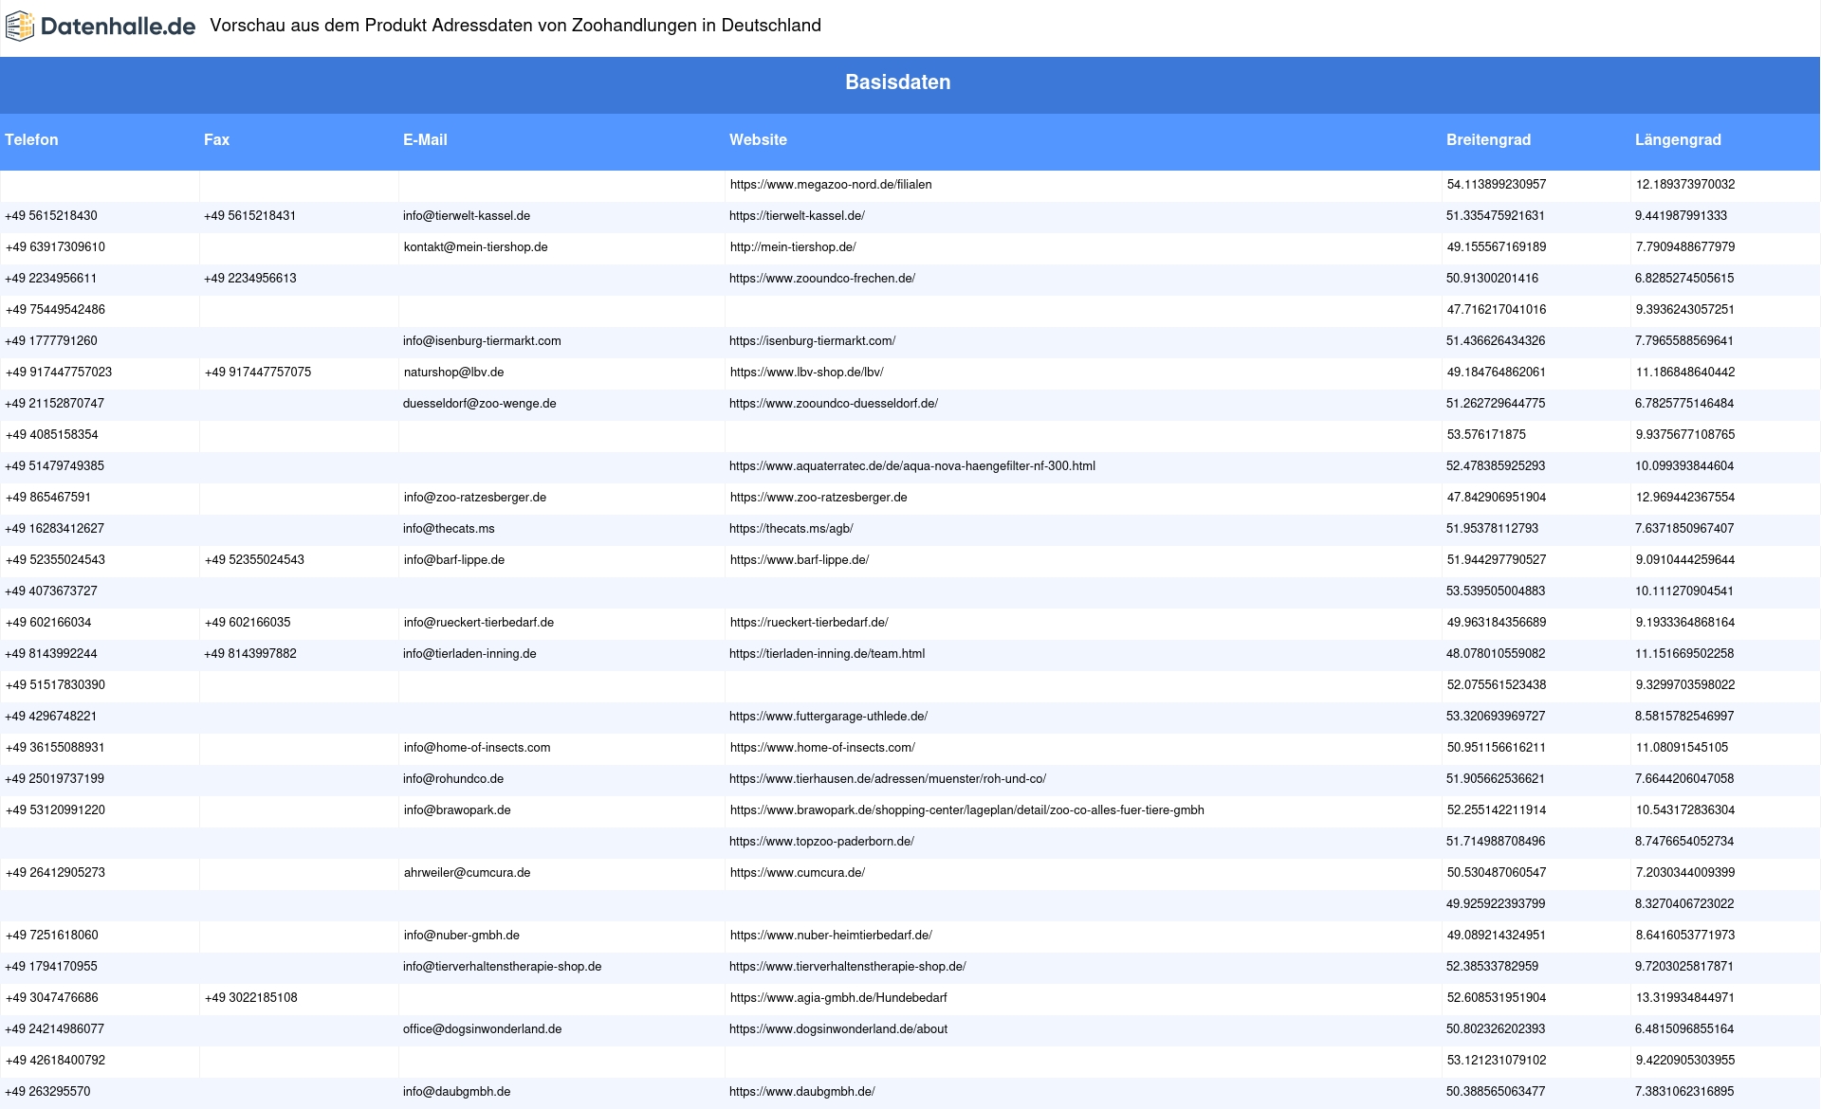Click phone number +49 42618400792
1821x1109 pixels.
pyautogui.click(x=55, y=1061)
